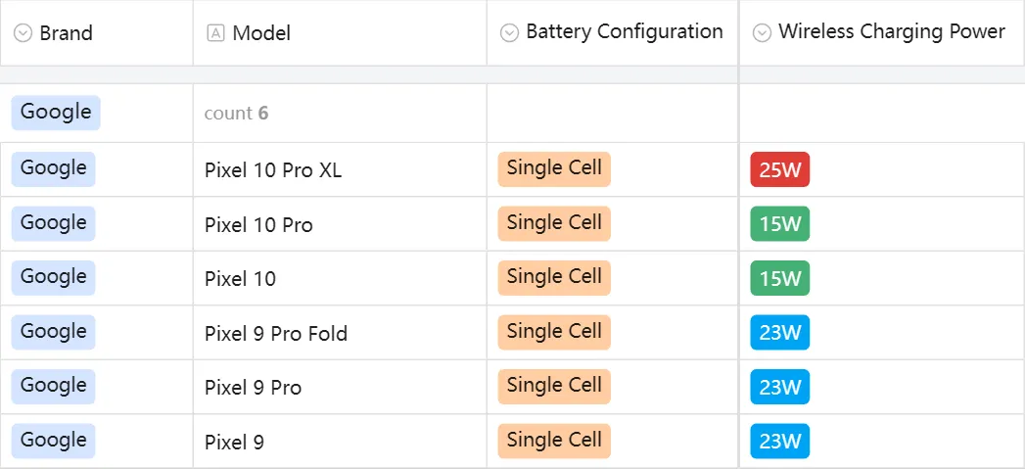Open the Brand column header menu
This screenshot has height=469, width=1025.
tap(97, 32)
